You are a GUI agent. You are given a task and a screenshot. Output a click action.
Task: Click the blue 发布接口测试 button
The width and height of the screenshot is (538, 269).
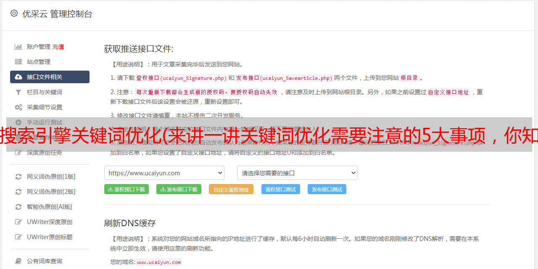(x=327, y=189)
